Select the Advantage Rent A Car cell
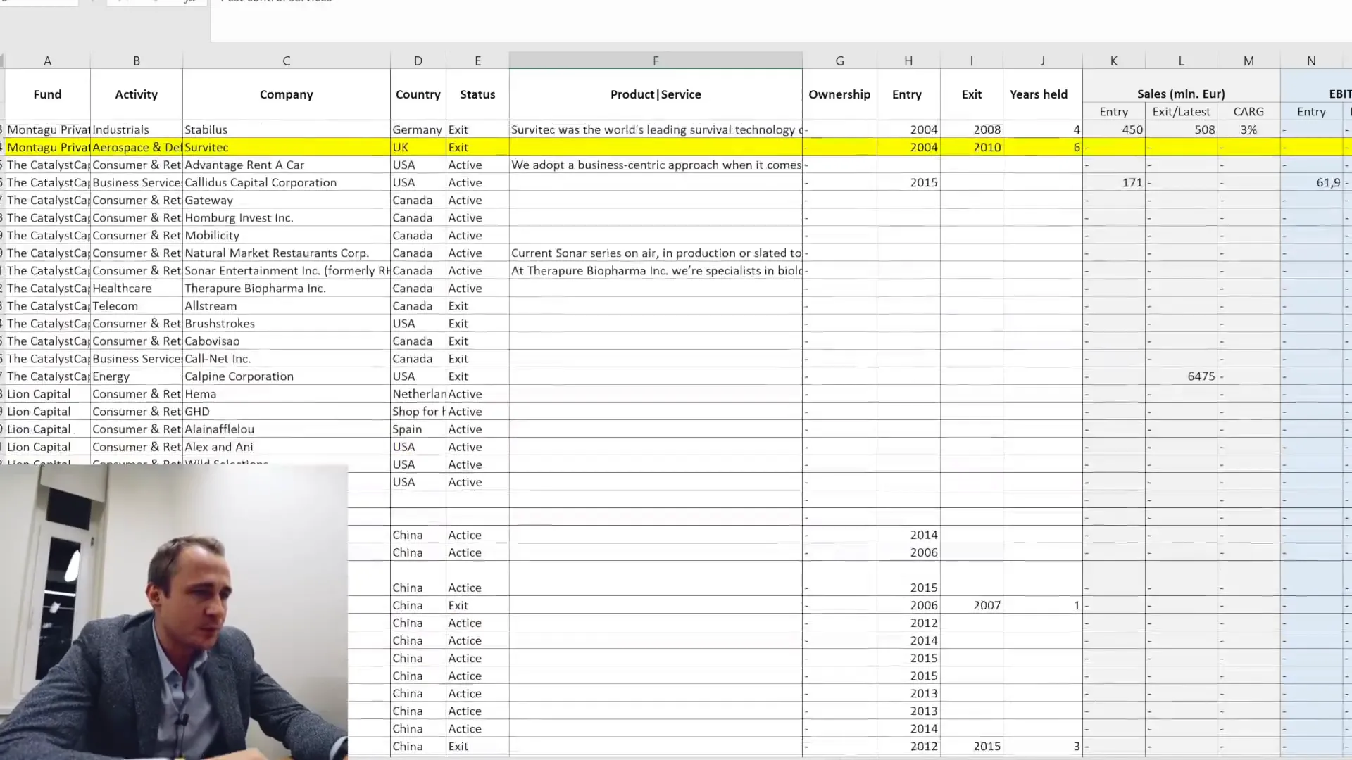Screen dimensions: 1352x760 point(286,165)
